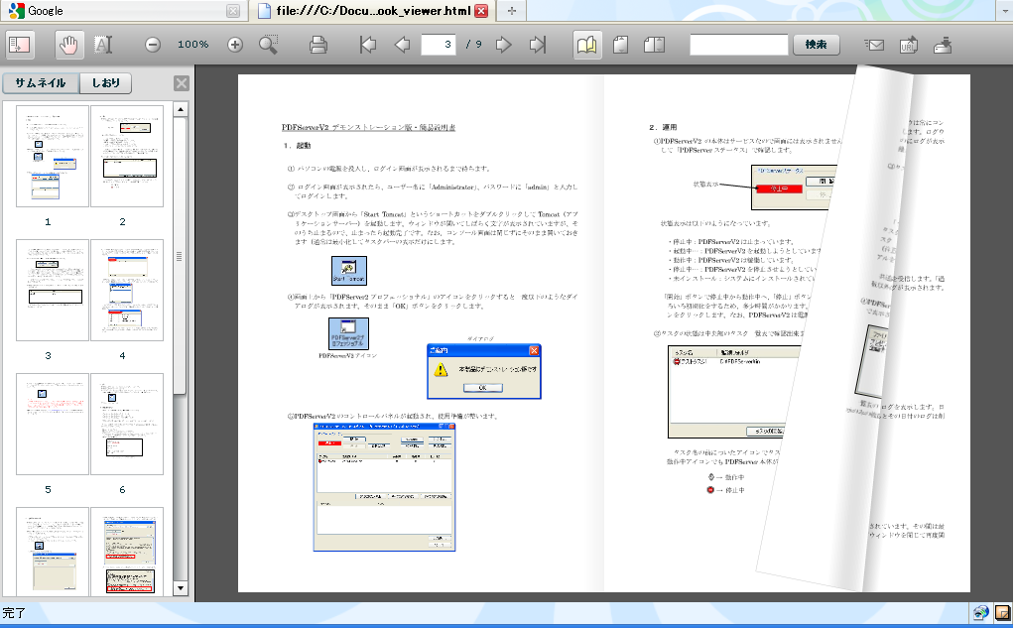Viewport: 1016px width, 628px height.
Task: Click the search text field
Action: tap(738, 45)
